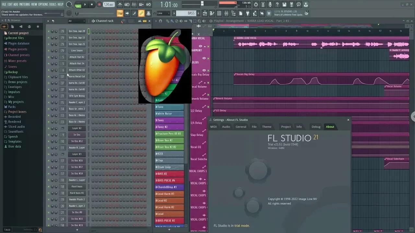Click the trial mode link in About dialog
The height and width of the screenshot is (233, 415).
(x=242, y=226)
